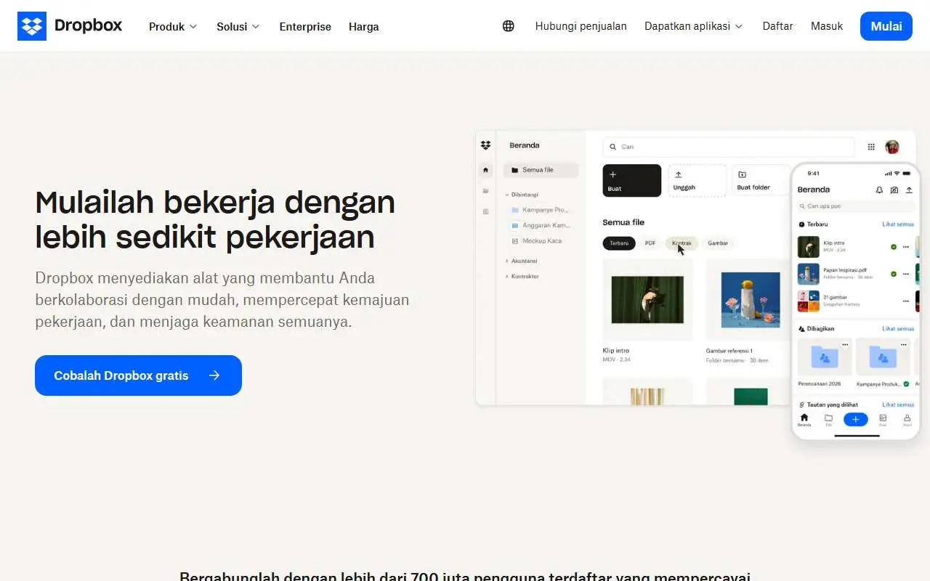Open options dots on Perencanaan 2026 folder
Image resolution: width=930 pixels, height=581 pixels.
845,344
